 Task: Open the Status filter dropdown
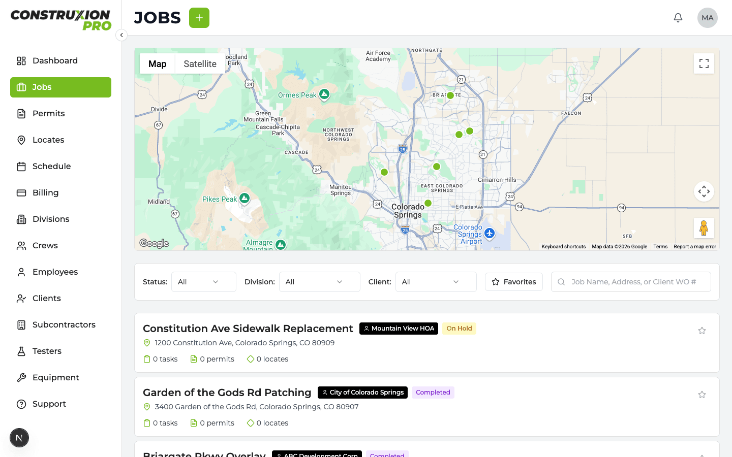coord(204,282)
